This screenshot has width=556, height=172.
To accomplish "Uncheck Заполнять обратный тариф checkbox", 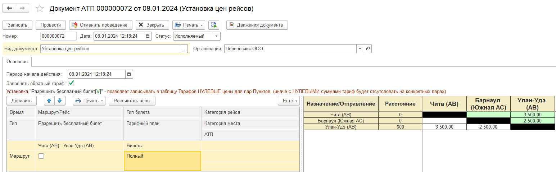I will point(71,83).
